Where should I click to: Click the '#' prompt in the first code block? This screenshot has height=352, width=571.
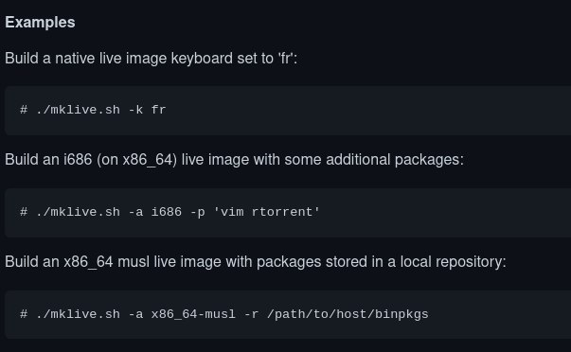pyautogui.click(x=24, y=110)
